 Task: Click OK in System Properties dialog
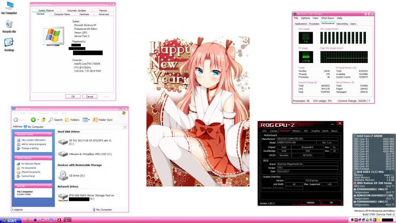tap(73, 97)
